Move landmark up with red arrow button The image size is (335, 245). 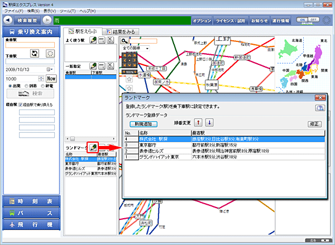coord(198,123)
